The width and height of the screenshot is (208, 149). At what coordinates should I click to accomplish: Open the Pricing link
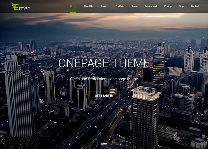(x=168, y=6)
